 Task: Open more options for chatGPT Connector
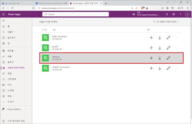pos(177,68)
